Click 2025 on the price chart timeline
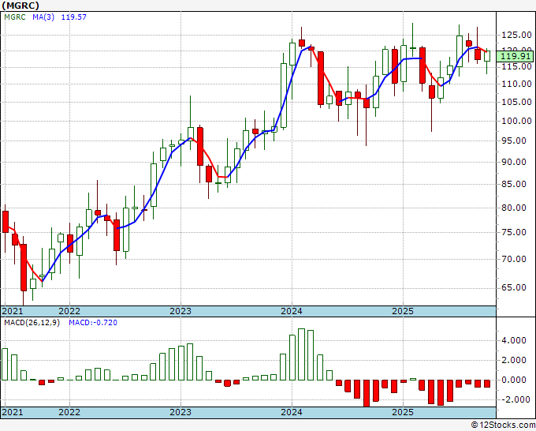The image size is (536, 431). tap(403, 311)
